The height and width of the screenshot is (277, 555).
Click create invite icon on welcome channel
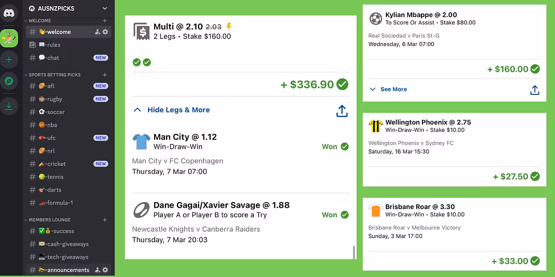(97, 32)
